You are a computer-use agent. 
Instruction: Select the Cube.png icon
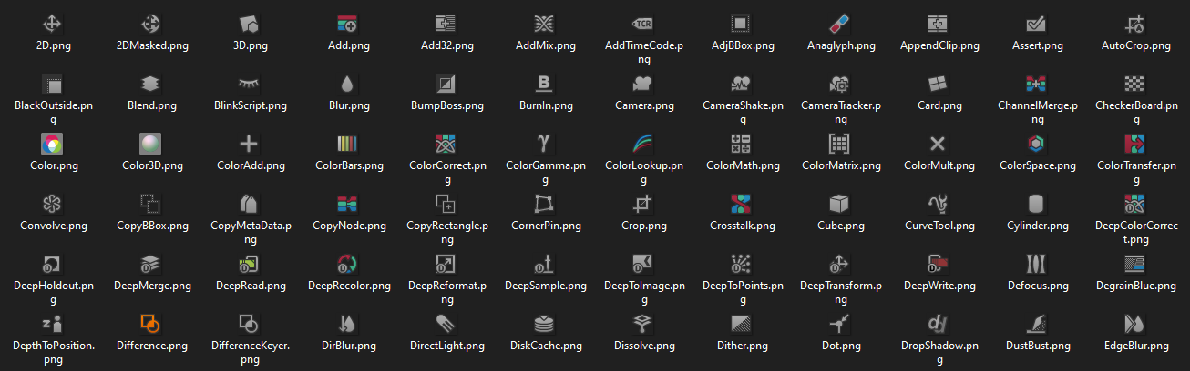[841, 204]
